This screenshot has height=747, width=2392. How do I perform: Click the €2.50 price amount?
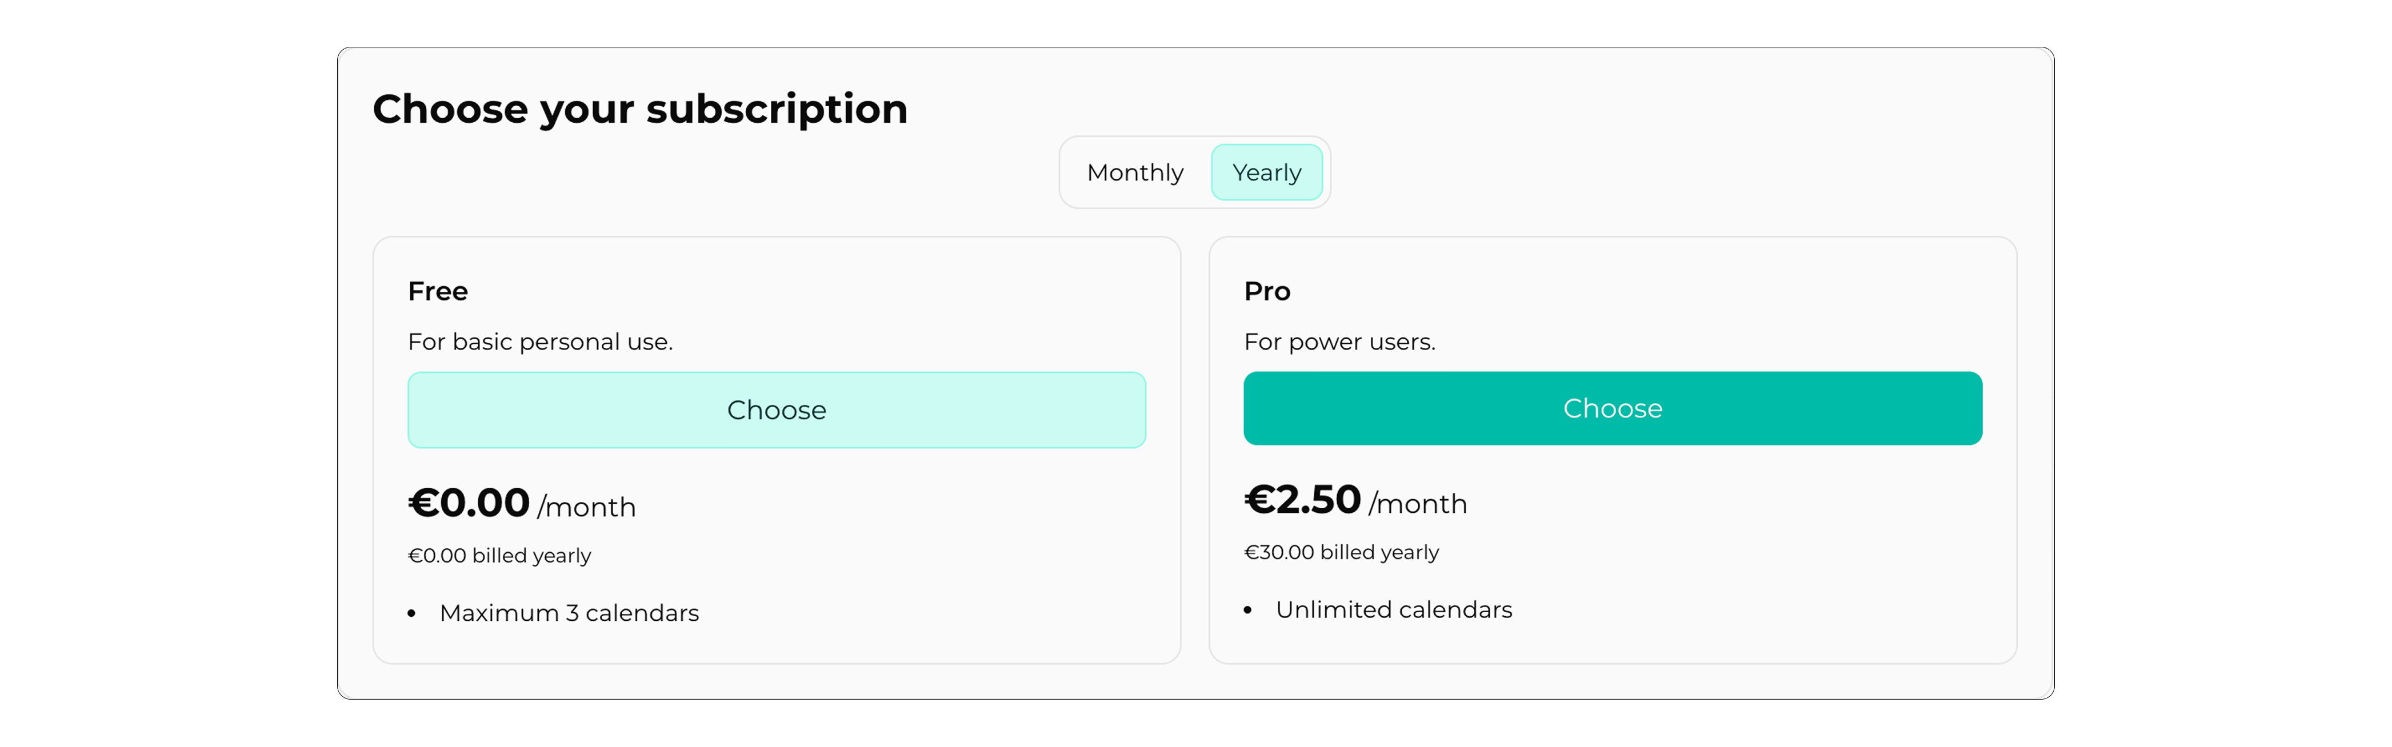pyautogui.click(x=1303, y=500)
